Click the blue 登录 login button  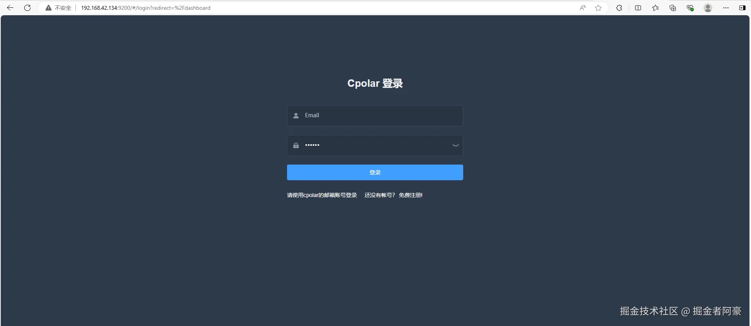[375, 172]
